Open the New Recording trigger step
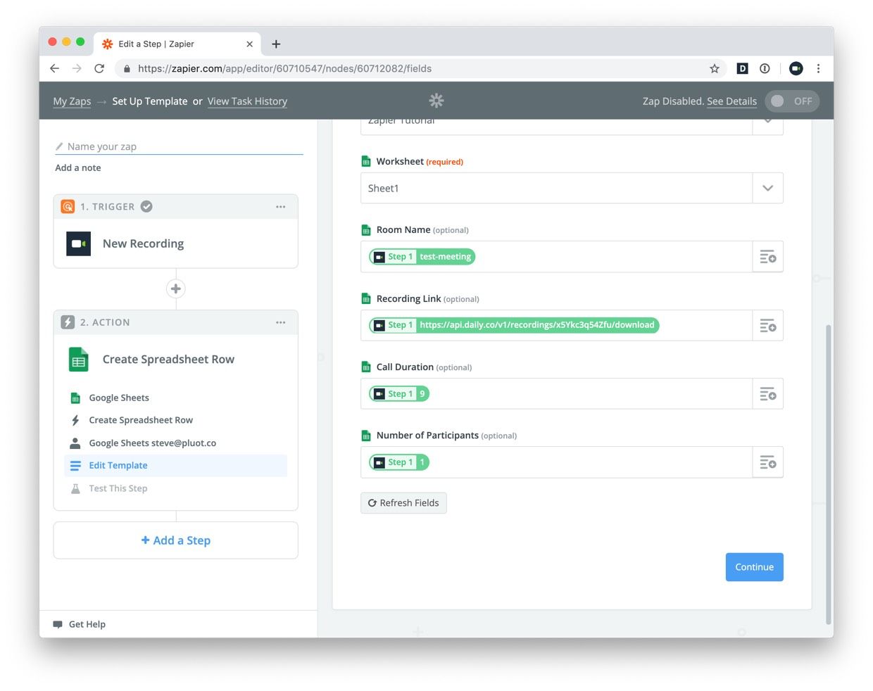The image size is (873, 691). (176, 243)
